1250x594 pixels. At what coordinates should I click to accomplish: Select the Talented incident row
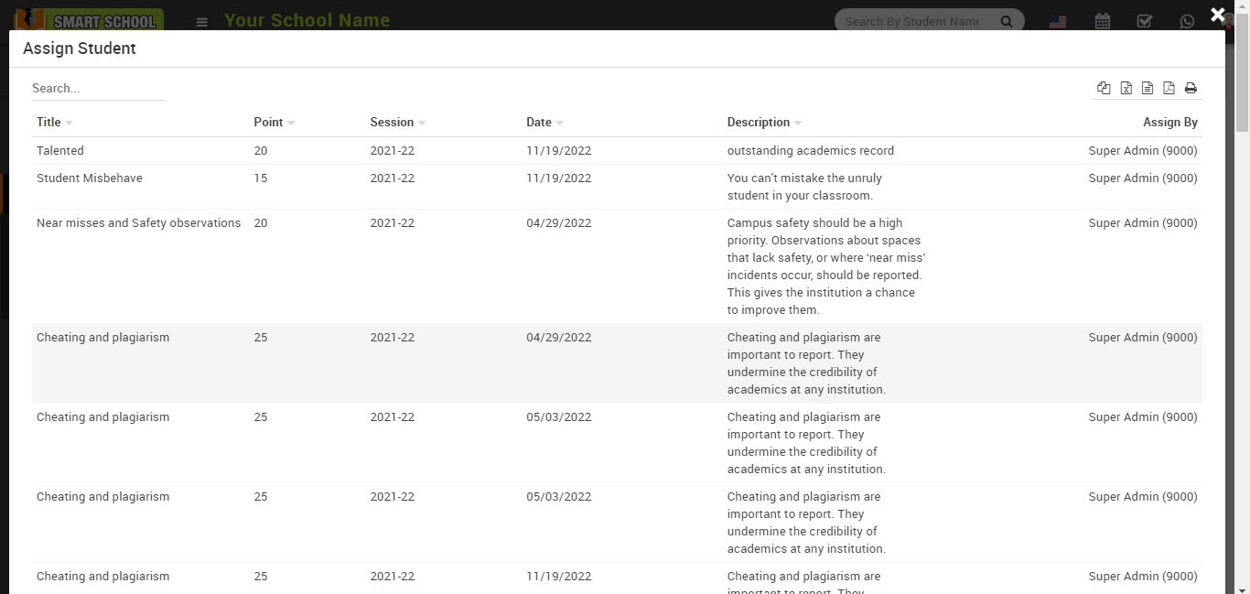click(60, 151)
